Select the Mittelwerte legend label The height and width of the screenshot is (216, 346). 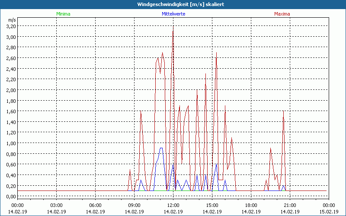[173, 14]
